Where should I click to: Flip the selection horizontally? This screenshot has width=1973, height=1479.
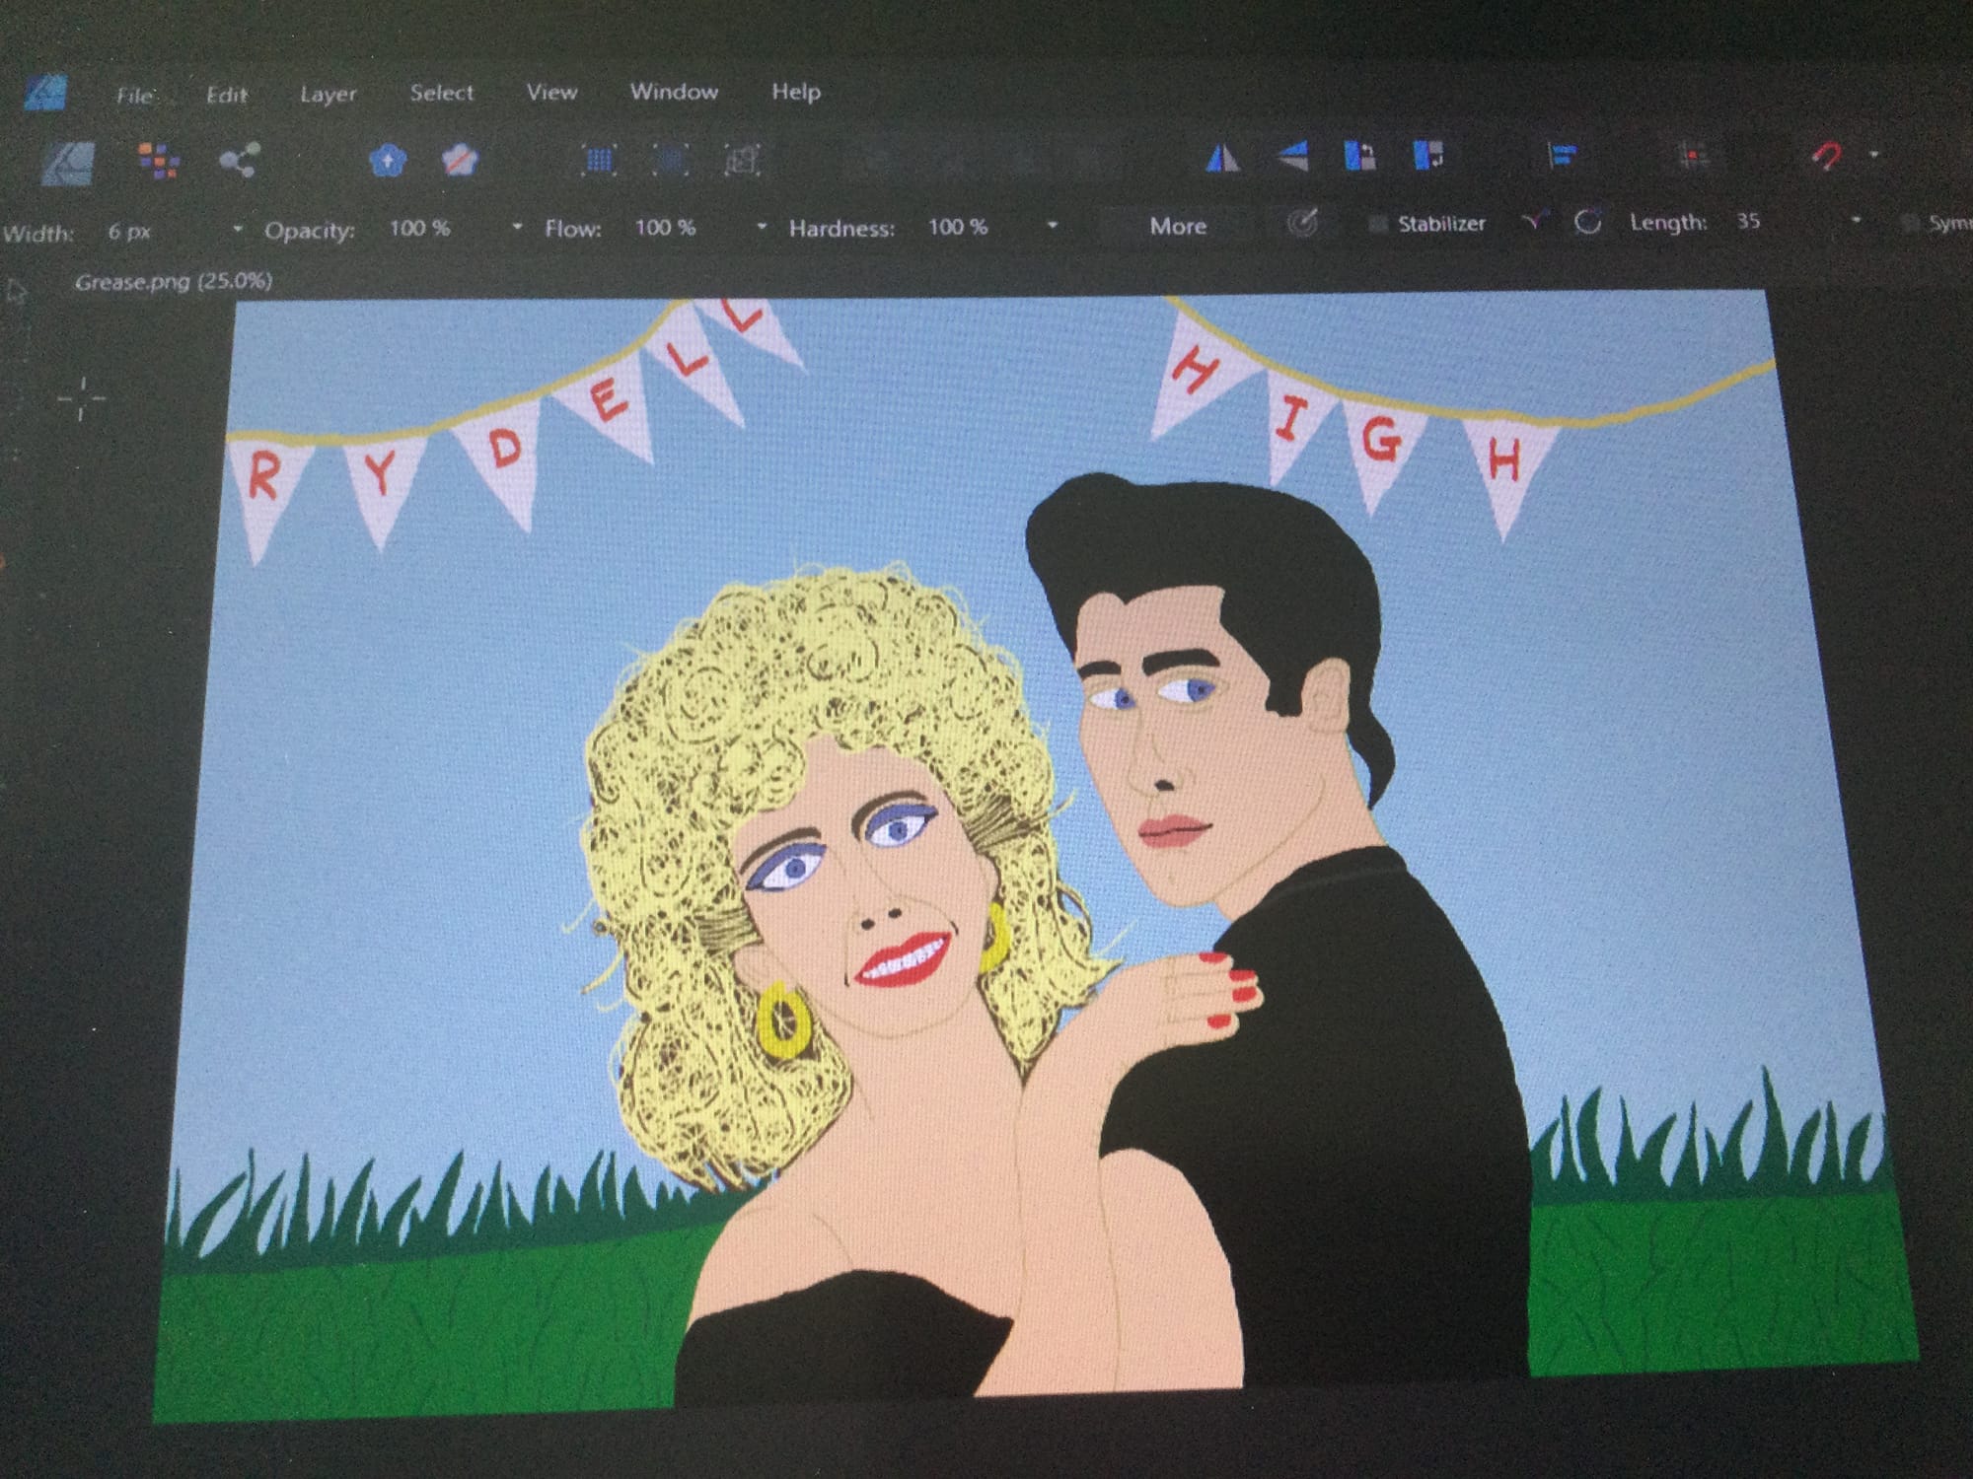click(x=1223, y=157)
